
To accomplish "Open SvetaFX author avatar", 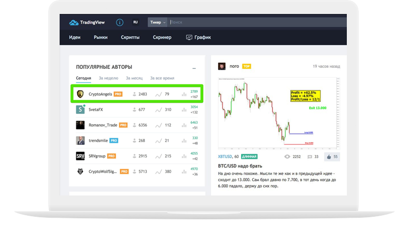I will 80,110.
